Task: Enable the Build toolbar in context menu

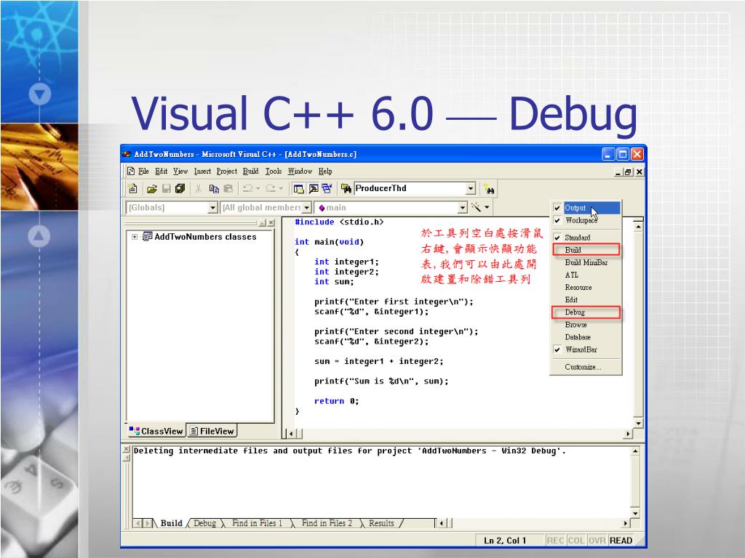Action: tap(586, 250)
